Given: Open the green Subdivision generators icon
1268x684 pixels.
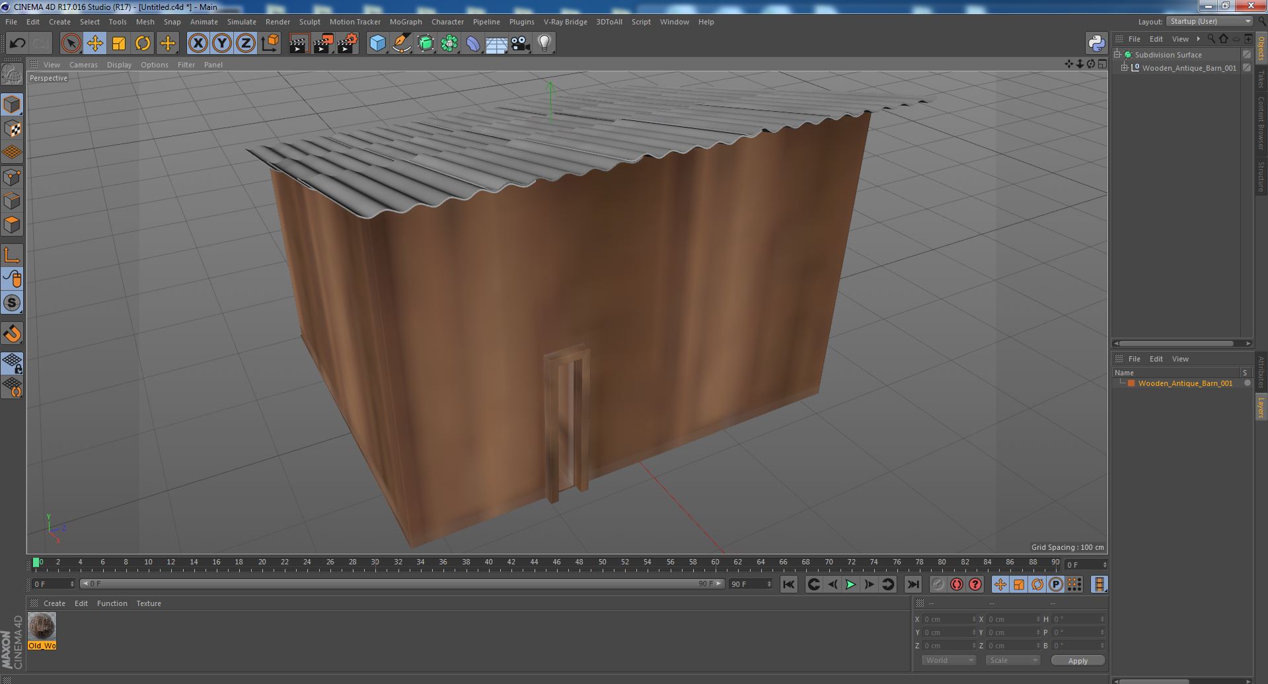Looking at the screenshot, I should [426, 44].
